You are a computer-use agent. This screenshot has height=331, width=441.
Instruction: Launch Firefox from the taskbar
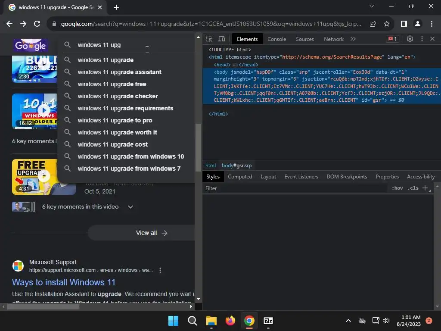tap(230, 321)
